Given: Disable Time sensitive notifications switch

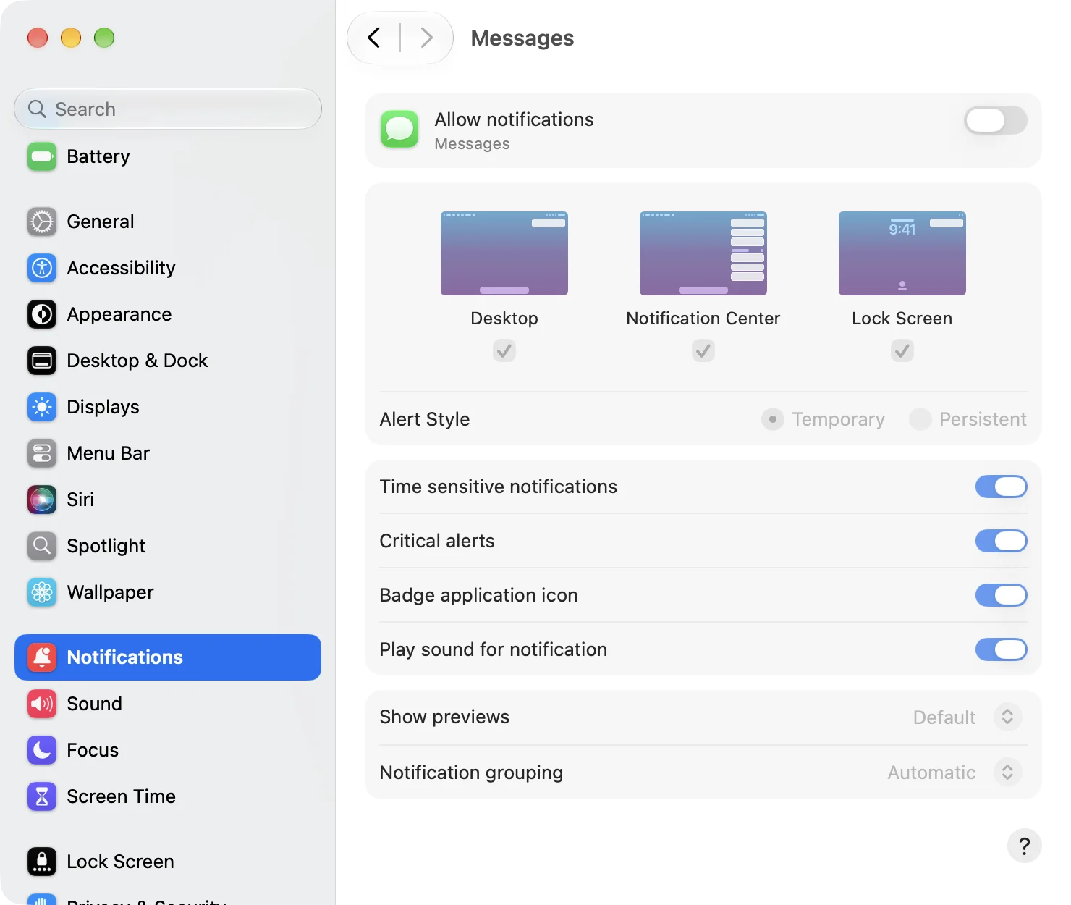Looking at the screenshot, I should pos(1002,487).
